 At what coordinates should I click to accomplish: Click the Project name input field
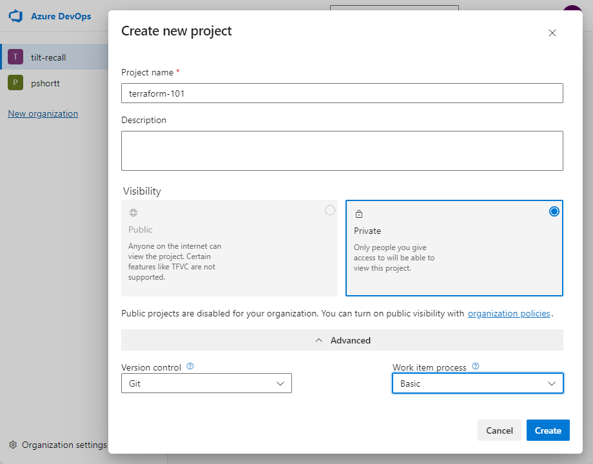click(x=342, y=93)
